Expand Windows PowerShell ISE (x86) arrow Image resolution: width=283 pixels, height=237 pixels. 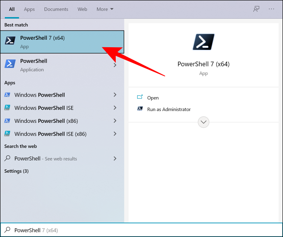point(115,134)
